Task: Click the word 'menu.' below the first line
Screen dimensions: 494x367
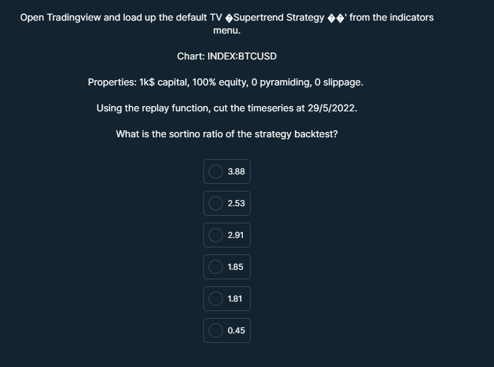Action: (227, 31)
